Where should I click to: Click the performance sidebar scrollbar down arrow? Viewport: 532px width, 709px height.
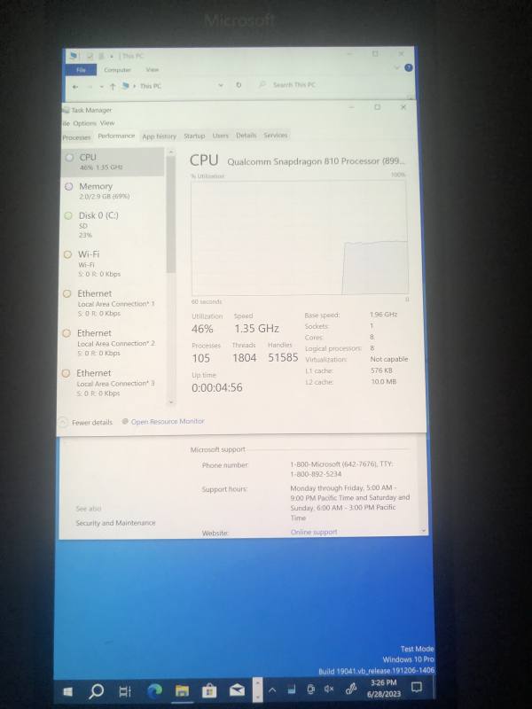pos(171,401)
